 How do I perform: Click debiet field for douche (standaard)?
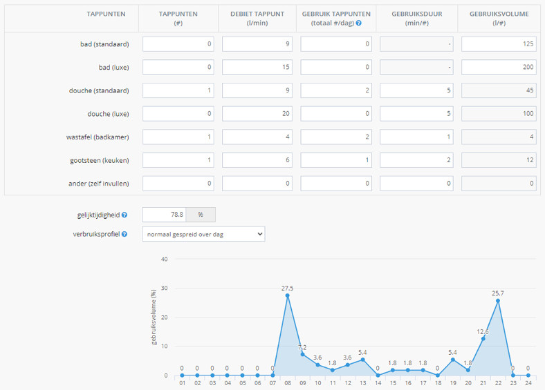258,90
